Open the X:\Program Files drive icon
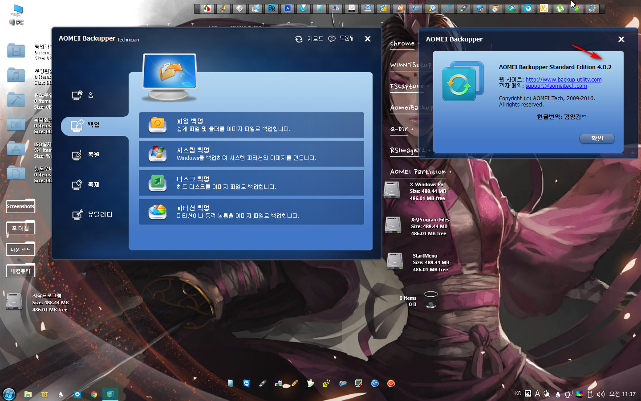Viewport: 641px width, 401px height. pos(393,225)
